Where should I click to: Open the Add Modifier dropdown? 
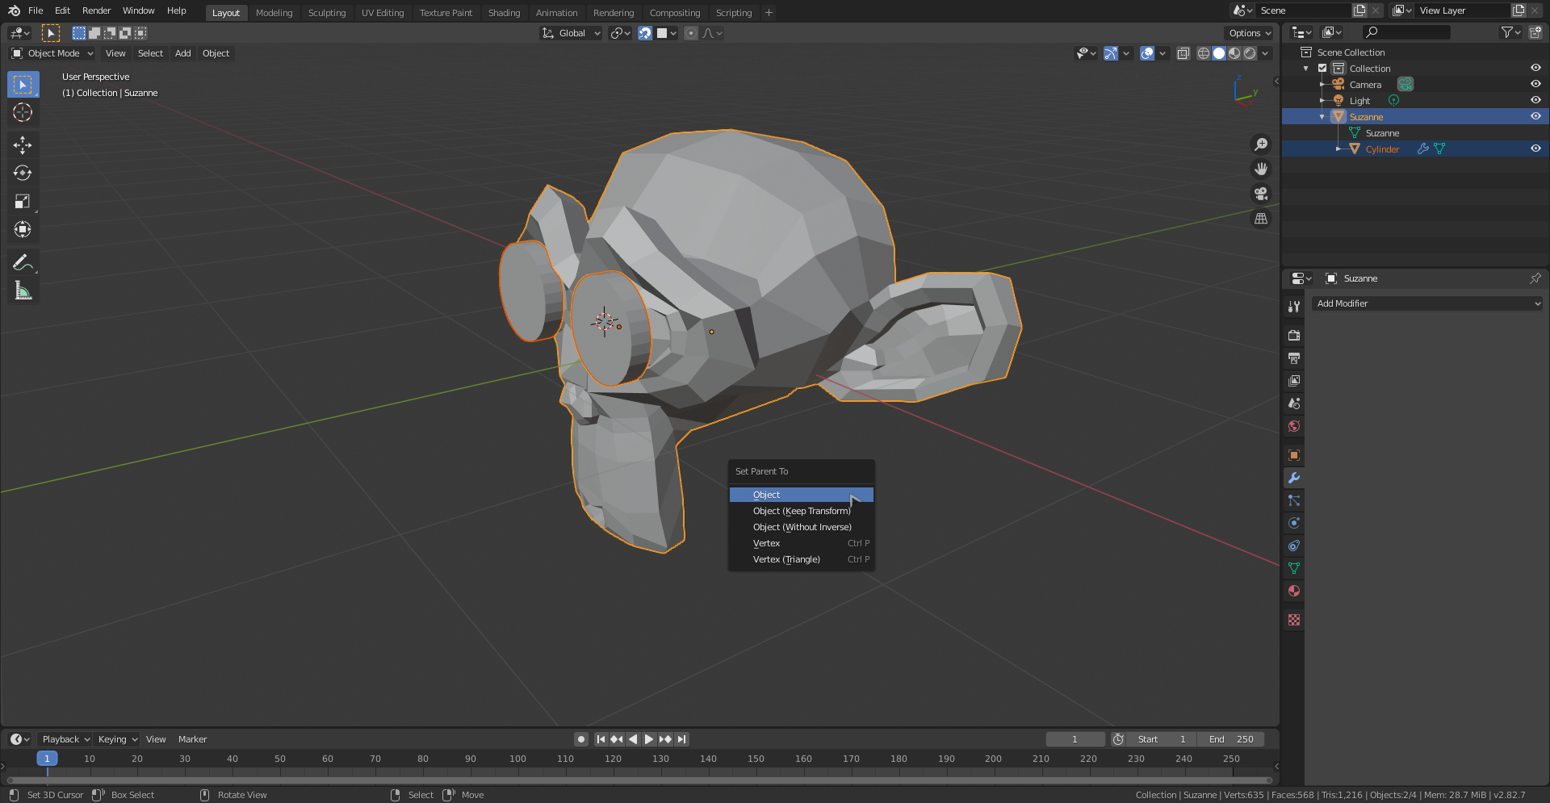click(x=1427, y=303)
